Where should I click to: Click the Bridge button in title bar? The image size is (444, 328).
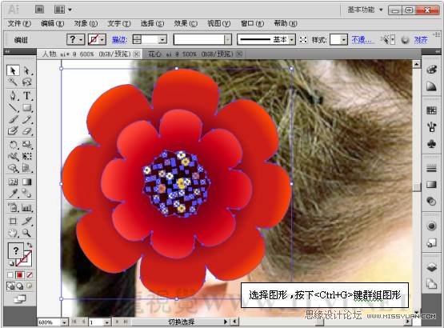click(40, 10)
